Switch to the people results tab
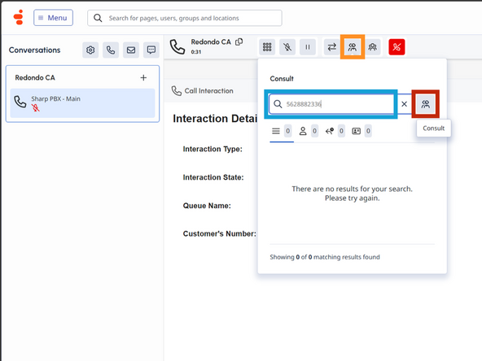The height and width of the screenshot is (361, 482). tap(309, 132)
